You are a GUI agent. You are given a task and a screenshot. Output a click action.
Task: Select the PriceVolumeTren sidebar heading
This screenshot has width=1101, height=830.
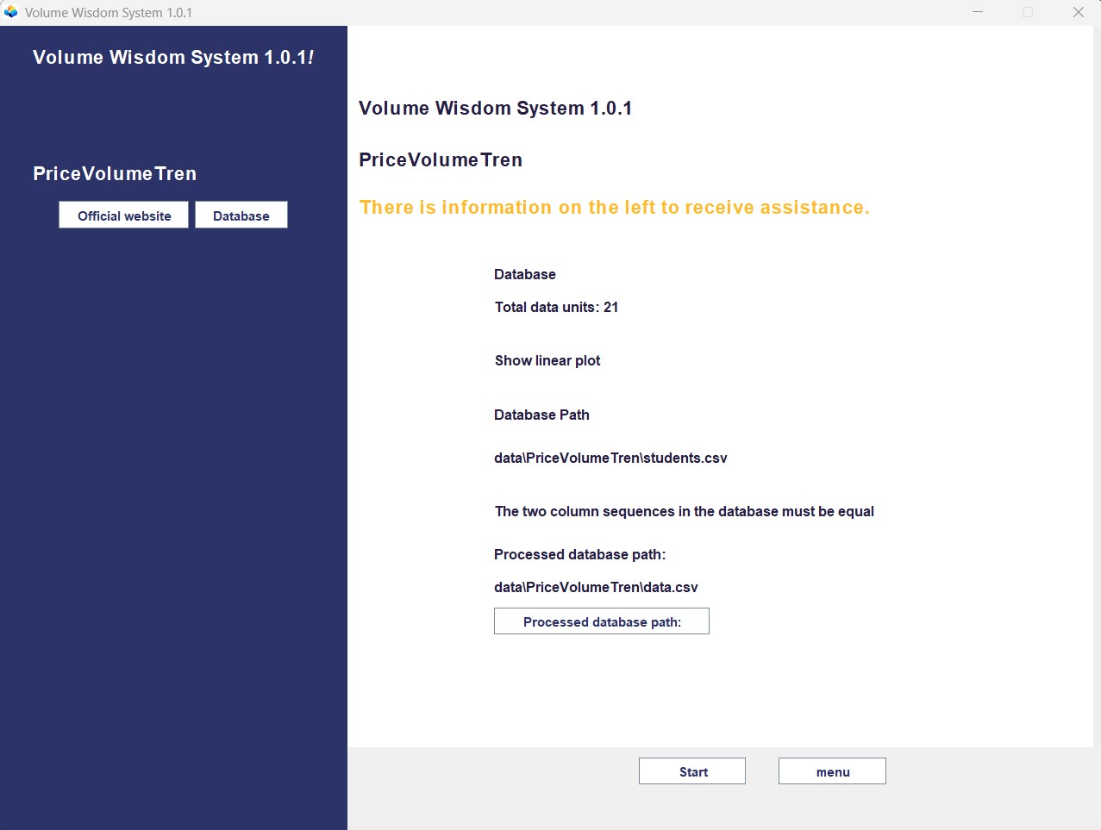[x=115, y=173]
